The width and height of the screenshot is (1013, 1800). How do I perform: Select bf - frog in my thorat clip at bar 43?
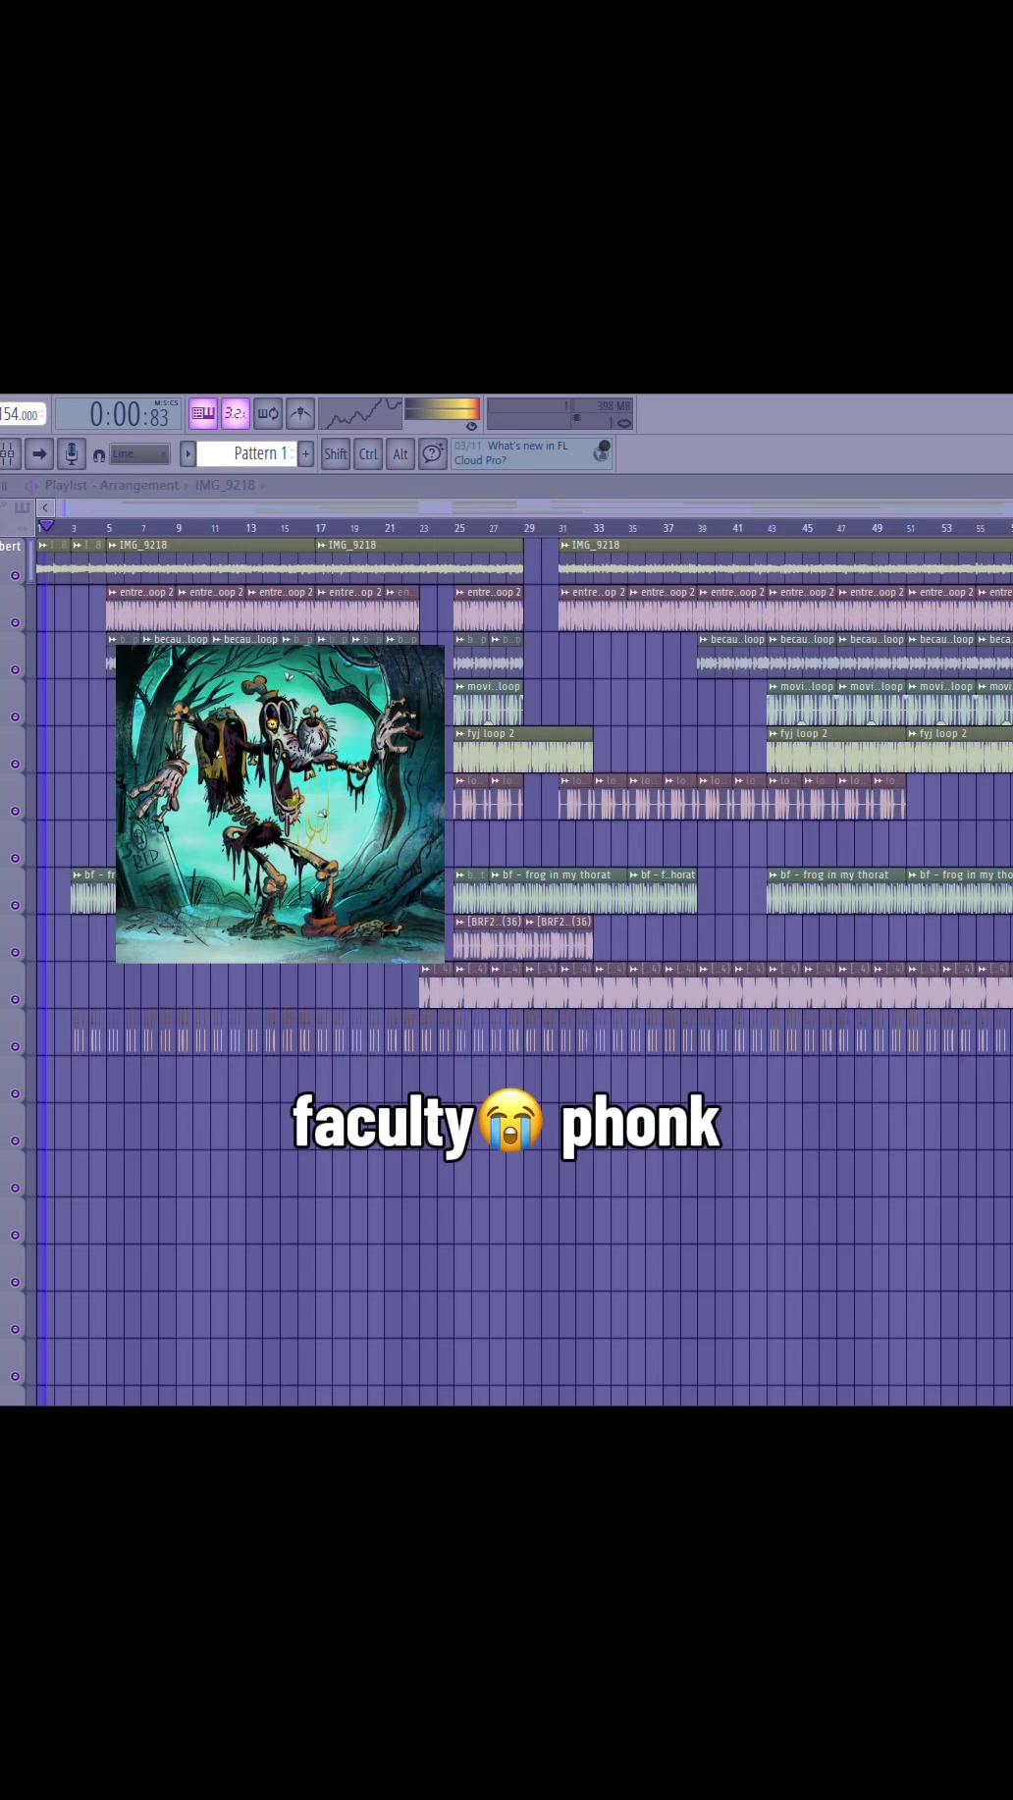pos(835,891)
